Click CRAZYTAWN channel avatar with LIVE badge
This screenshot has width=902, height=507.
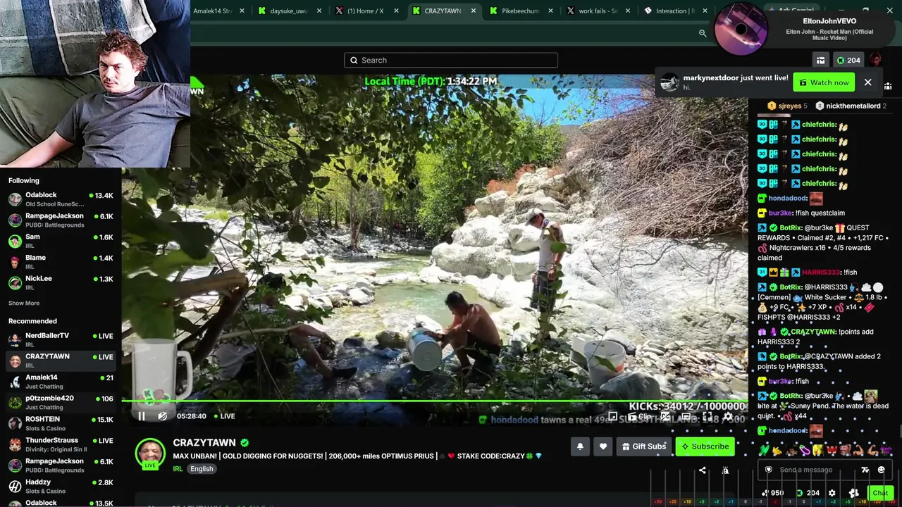[x=150, y=453]
